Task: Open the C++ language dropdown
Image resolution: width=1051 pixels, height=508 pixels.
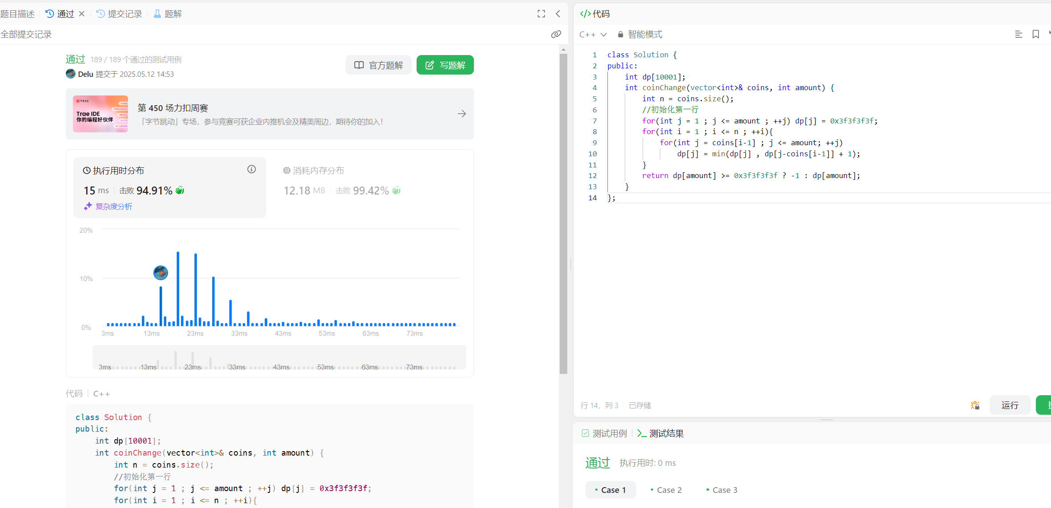Action: pyautogui.click(x=593, y=35)
